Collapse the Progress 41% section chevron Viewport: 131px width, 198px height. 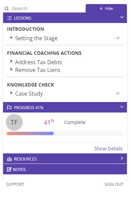122,107
